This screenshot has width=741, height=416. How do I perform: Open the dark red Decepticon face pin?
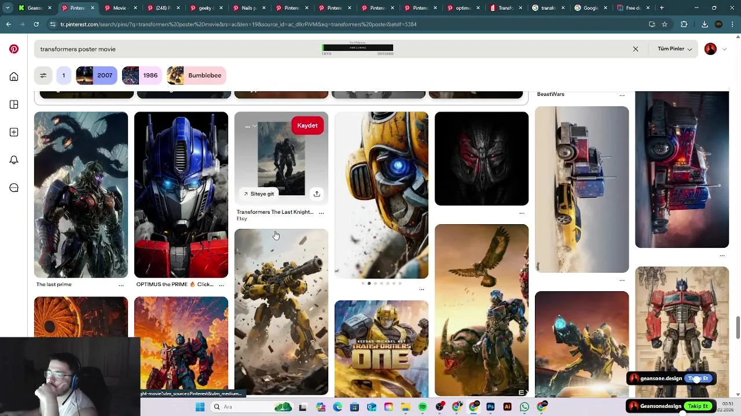[482, 158]
